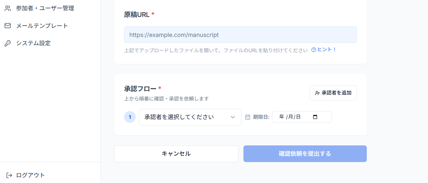Click the question-mark icon next to ヒント！
The width and height of the screenshot is (428, 183).
[314, 50]
